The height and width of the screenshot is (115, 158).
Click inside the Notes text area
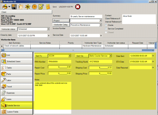pos(53,98)
